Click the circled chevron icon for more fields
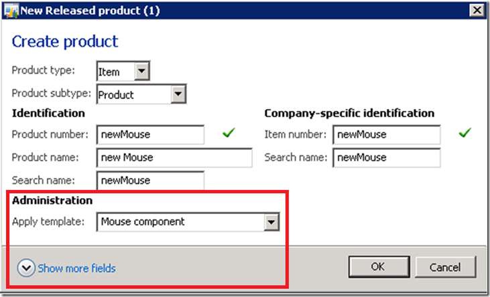 [26, 268]
